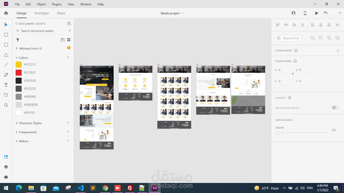Open the search assets dropdown arrow
This screenshot has height=193, width=344.
coord(70,31)
